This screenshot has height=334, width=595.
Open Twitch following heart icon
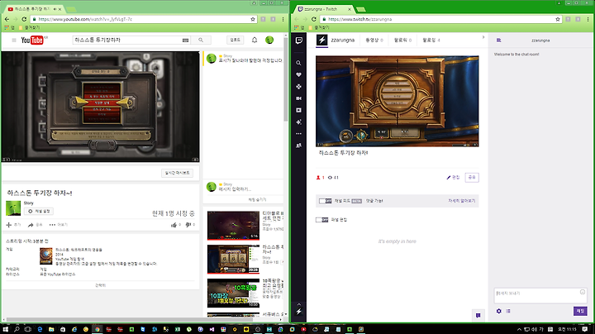298,74
